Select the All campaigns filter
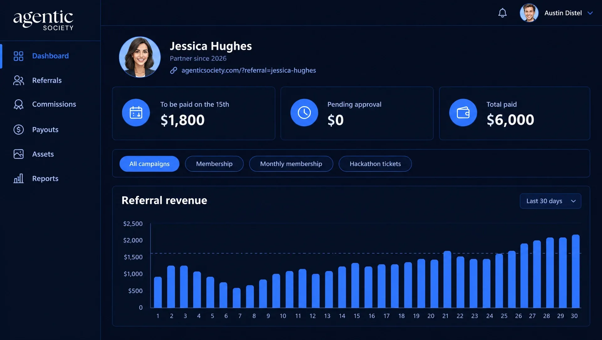602x340 pixels. [149, 164]
